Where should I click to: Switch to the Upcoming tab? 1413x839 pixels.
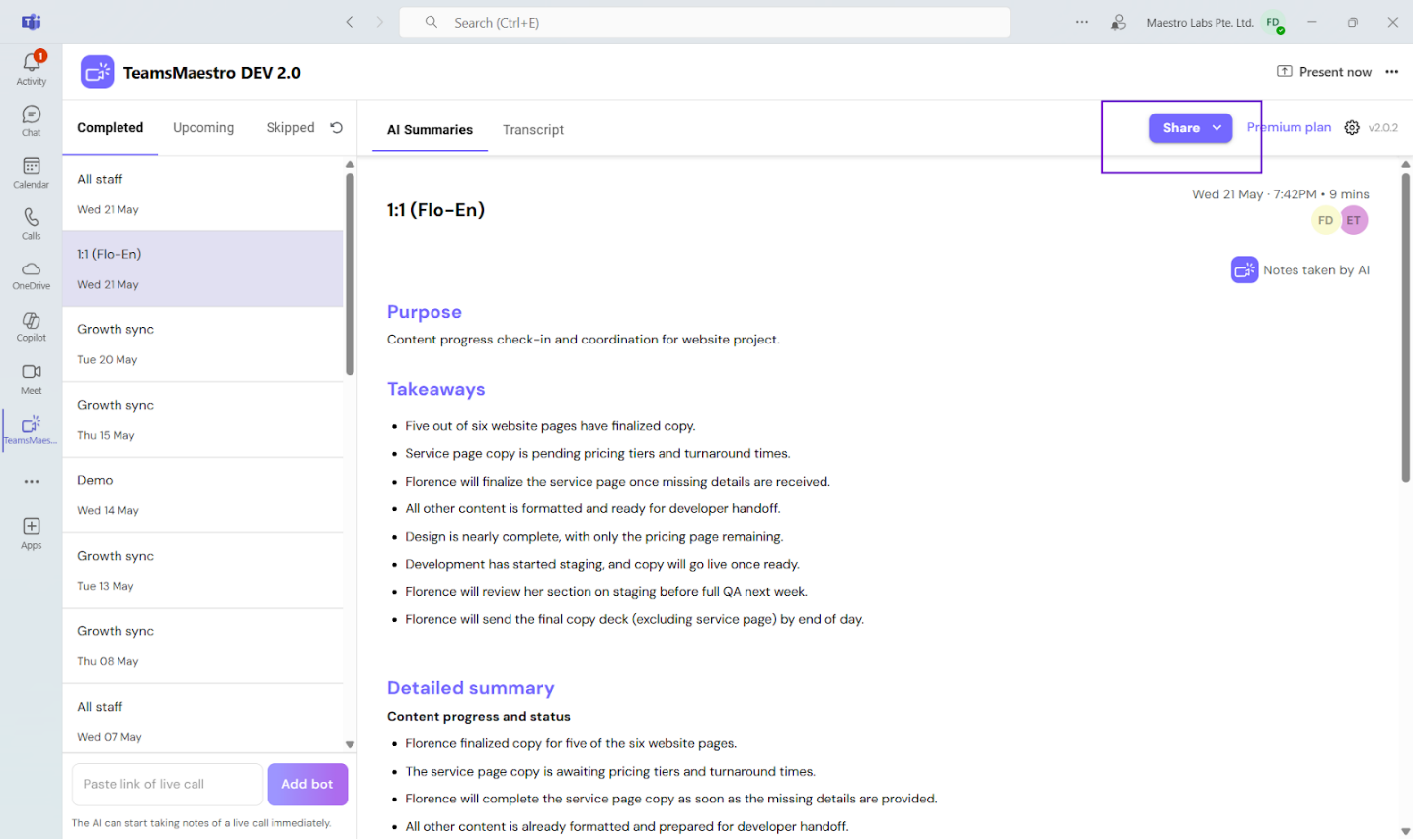click(203, 128)
